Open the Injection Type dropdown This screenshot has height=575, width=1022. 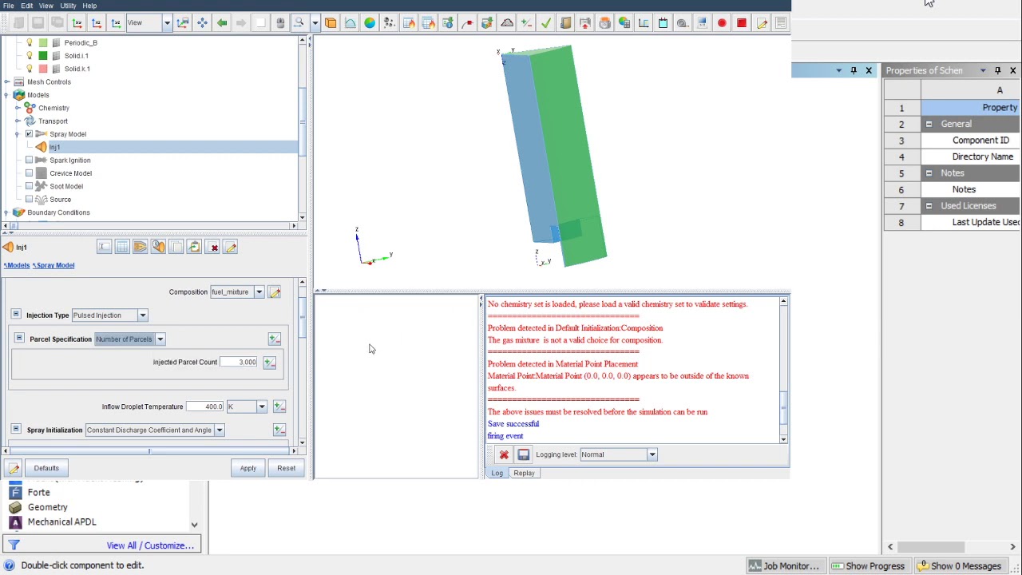[142, 315]
